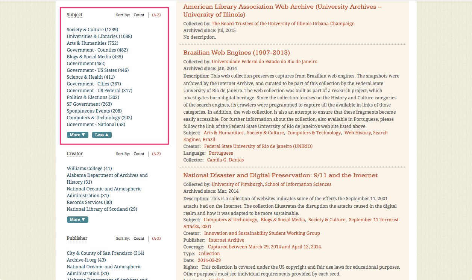472x280 pixels.
Task: Sort Creator facet alphabetically (A-Z)
Action: (156, 154)
